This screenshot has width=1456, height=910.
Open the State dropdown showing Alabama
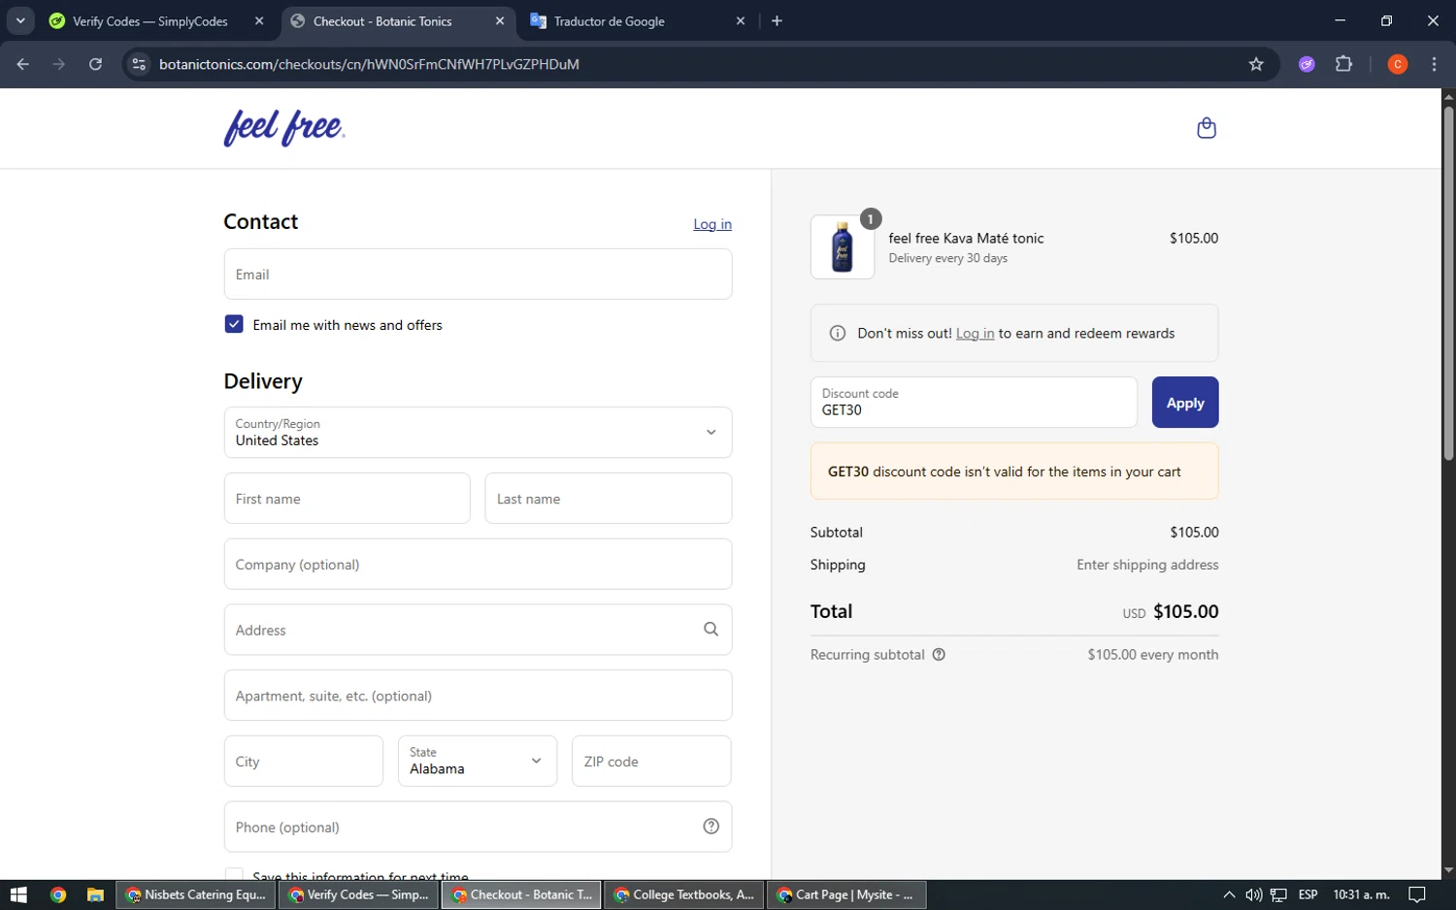click(478, 761)
